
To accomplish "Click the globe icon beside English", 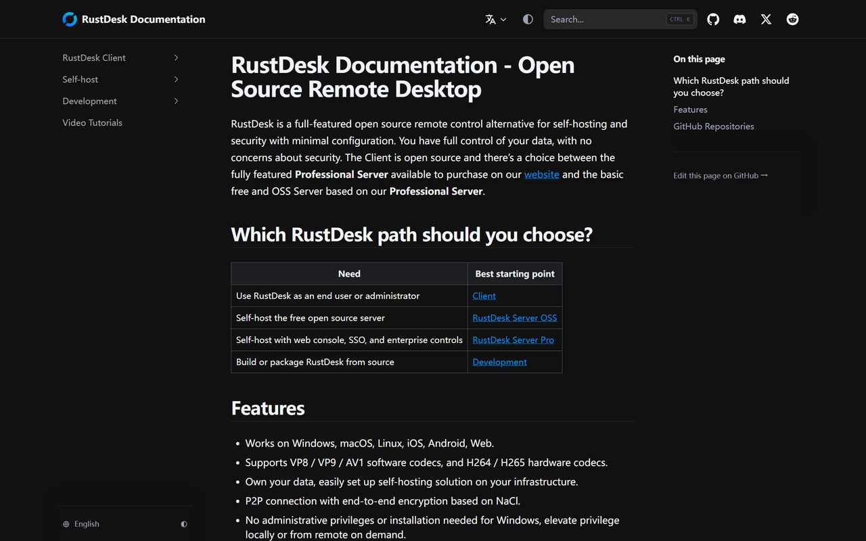I will click(x=66, y=524).
